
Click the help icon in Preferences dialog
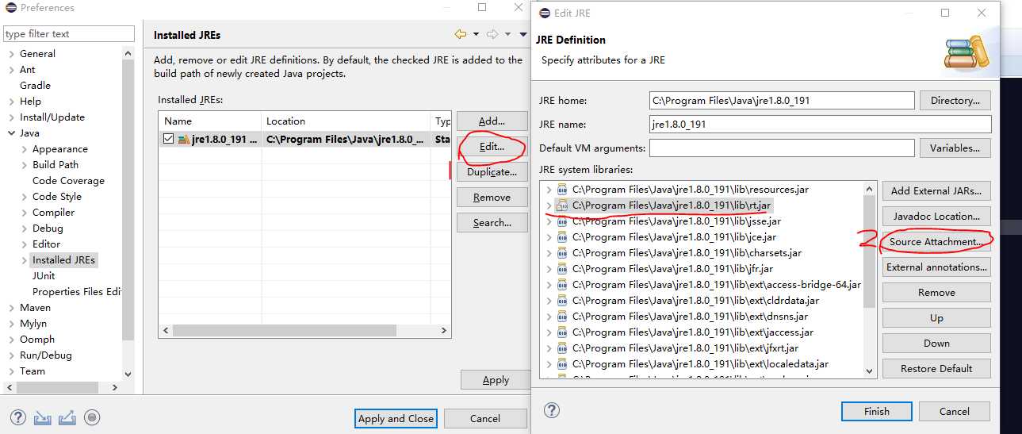tap(18, 417)
